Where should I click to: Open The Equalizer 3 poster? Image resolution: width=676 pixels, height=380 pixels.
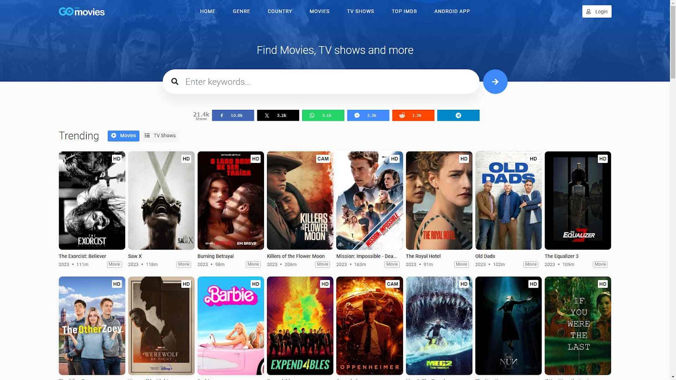coord(578,201)
